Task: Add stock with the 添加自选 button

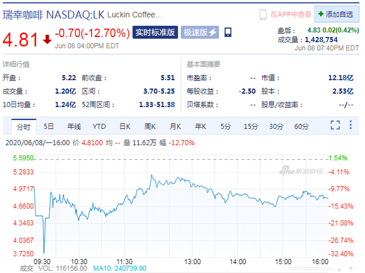Action: point(337,14)
